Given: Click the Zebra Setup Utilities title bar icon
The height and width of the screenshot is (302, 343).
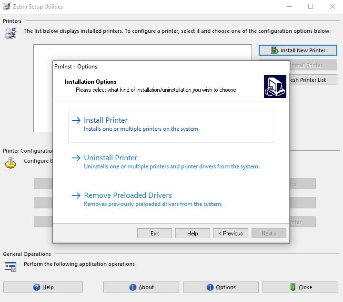Looking at the screenshot, I should click(7, 6).
